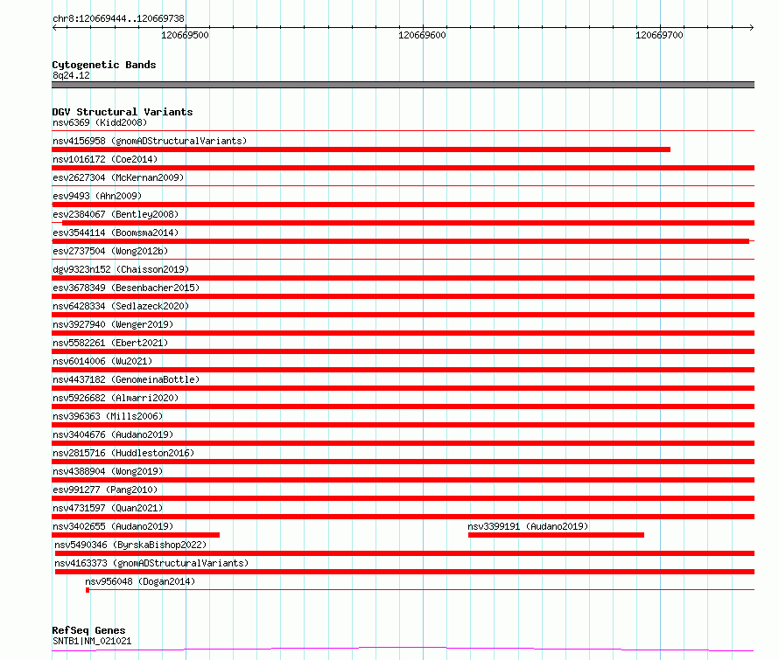This screenshot has width=779, height=660.
Task: Click the chr8:120669444..120669738 coordinate label
Action: click(118, 18)
